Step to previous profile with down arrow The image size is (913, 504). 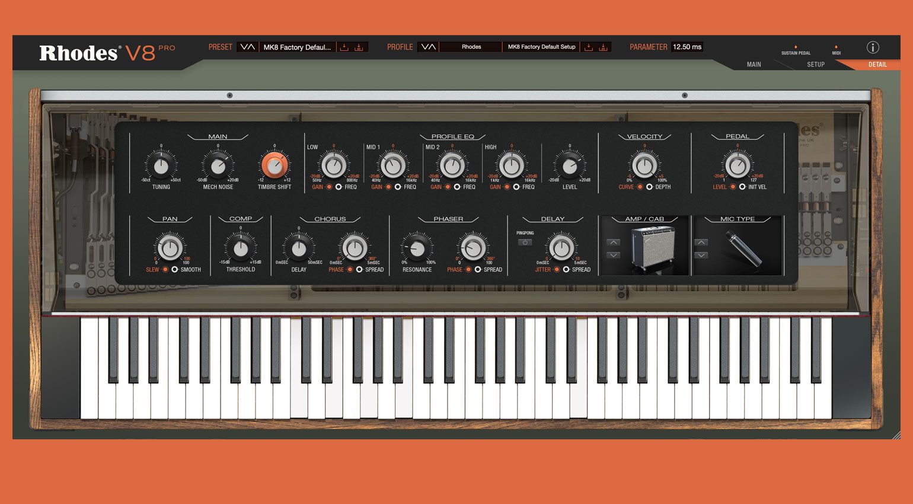424,47
